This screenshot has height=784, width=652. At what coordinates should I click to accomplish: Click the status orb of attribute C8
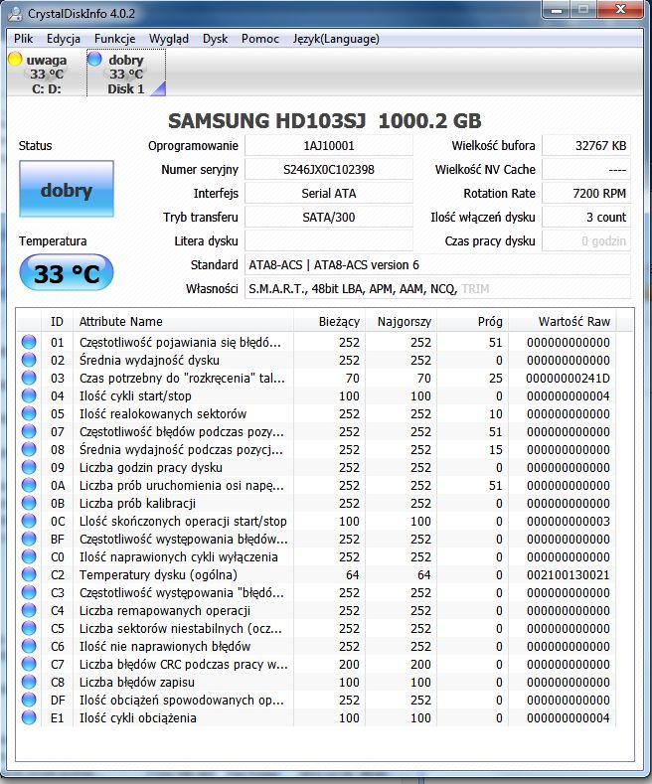(x=29, y=682)
